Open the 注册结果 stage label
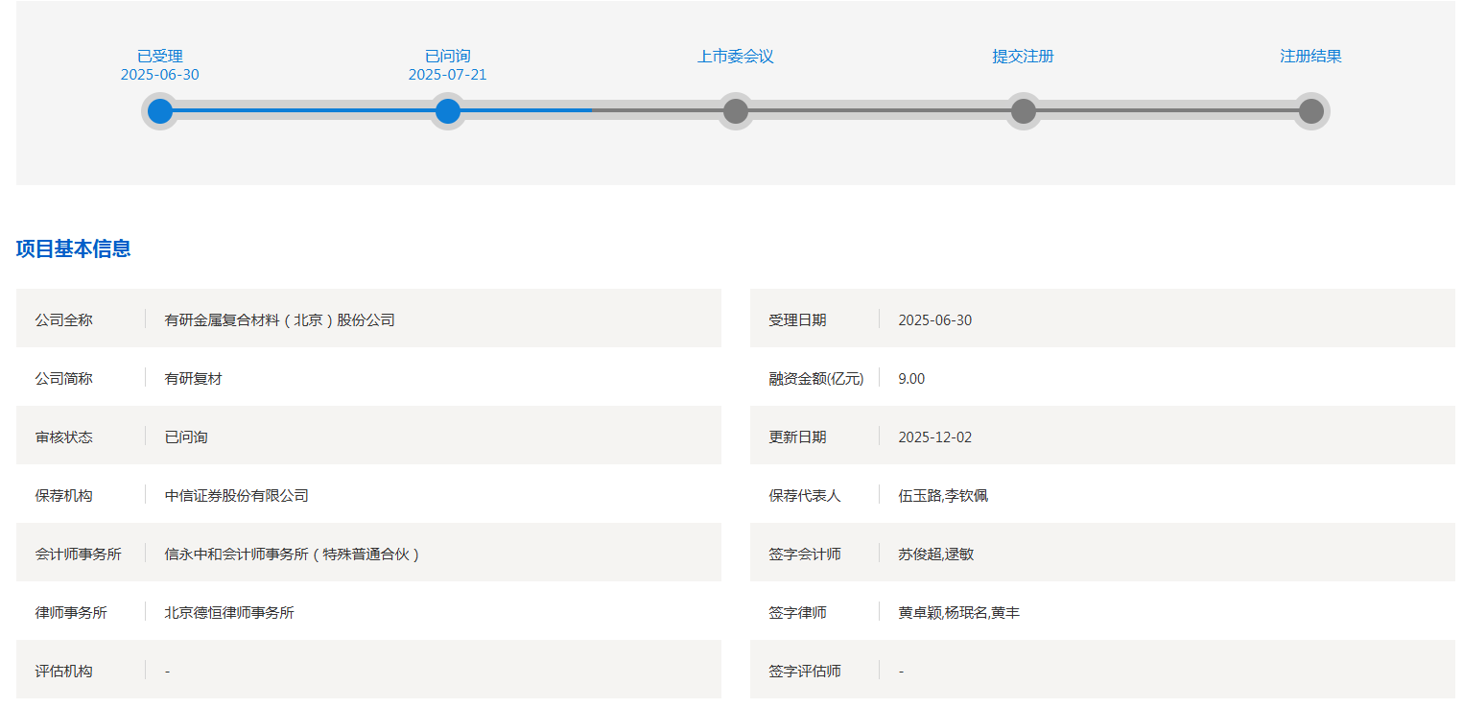The image size is (1463, 708). pyautogui.click(x=1311, y=57)
